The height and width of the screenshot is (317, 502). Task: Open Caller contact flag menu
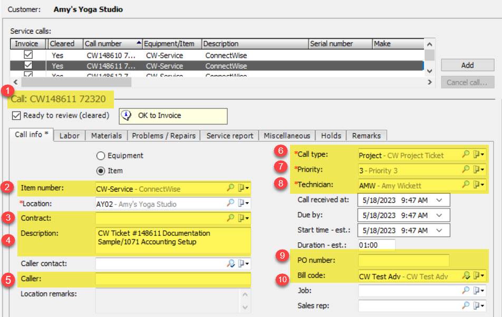243,264
